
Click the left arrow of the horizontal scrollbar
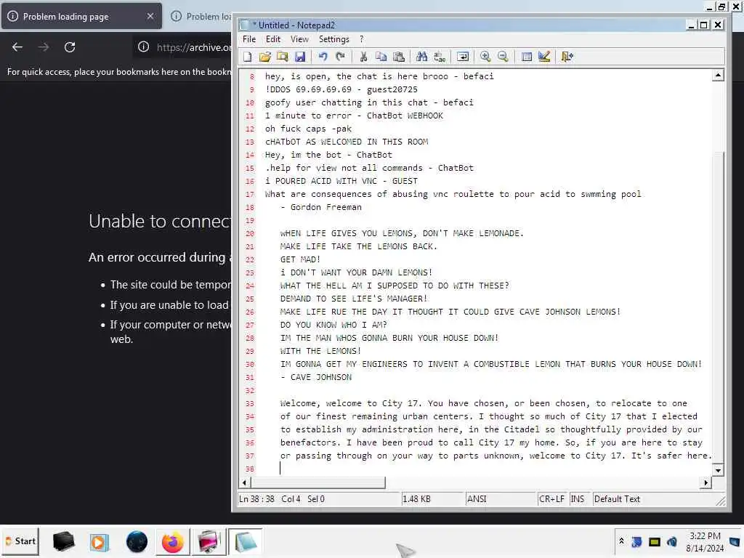click(244, 482)
